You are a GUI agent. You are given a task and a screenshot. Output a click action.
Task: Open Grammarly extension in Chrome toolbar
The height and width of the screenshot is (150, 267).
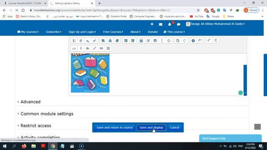pos(219,10)
